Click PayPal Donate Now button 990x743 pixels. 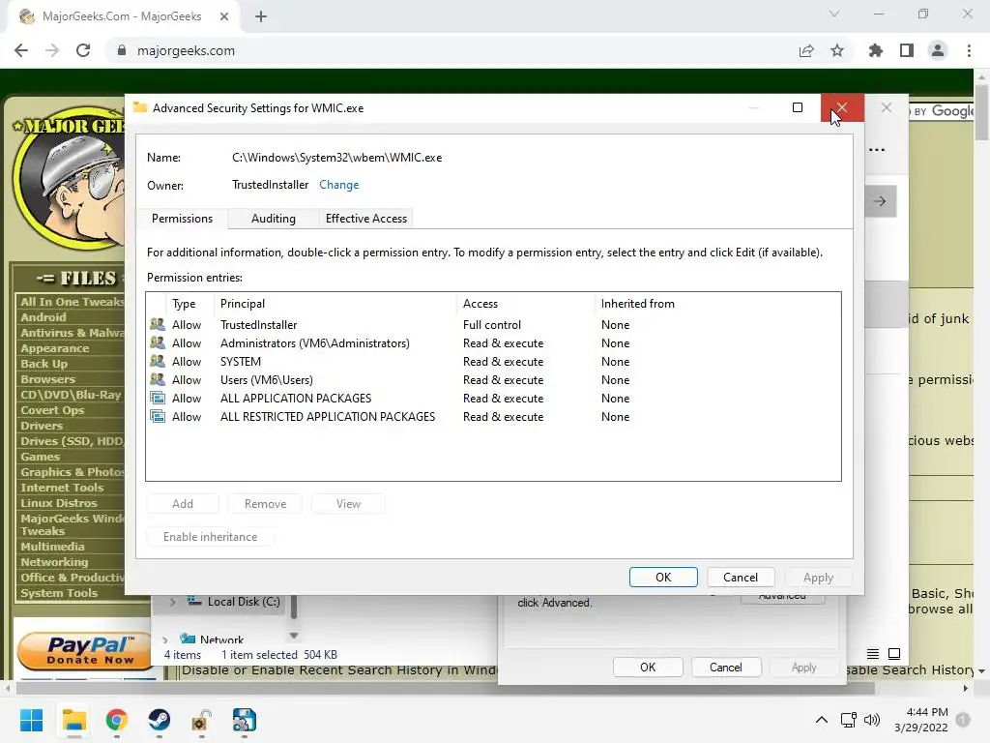[x=85, y=650]
